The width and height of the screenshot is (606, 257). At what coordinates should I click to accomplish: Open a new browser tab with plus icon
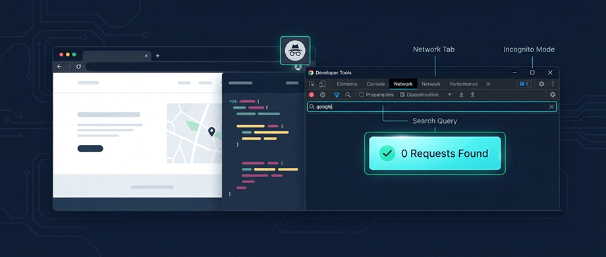157,55
